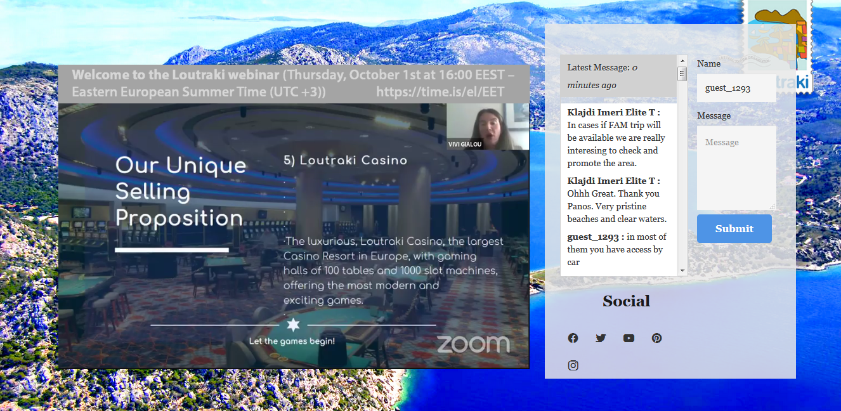Viewport: 841px width, 411px height.
Task: Click the 'Message' field label
Action: click(714, 115)
